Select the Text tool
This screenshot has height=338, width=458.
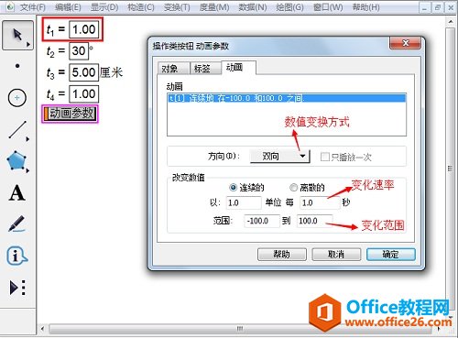[16, 192]
